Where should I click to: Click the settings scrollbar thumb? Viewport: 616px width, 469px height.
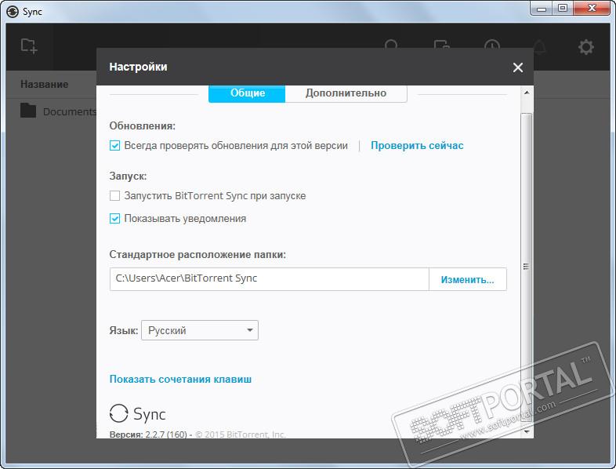[x=527, y=267]
